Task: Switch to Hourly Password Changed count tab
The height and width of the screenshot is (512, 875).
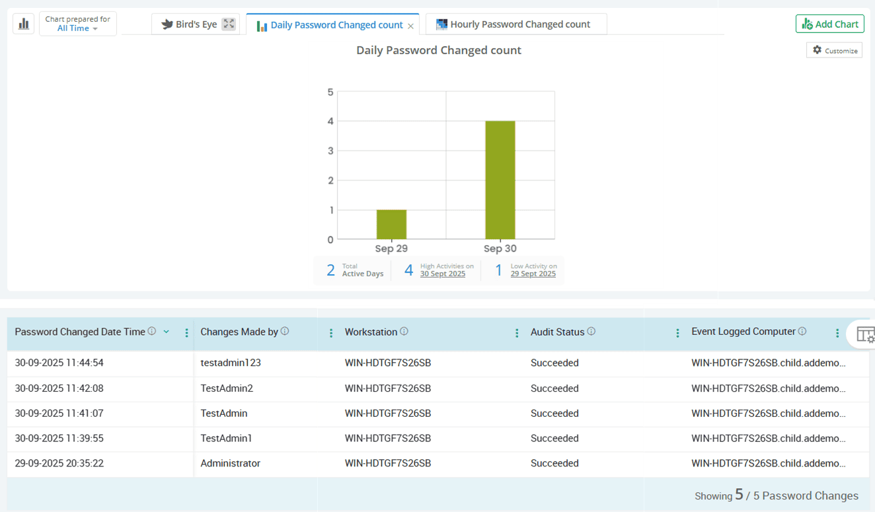Action: [519, 24]
